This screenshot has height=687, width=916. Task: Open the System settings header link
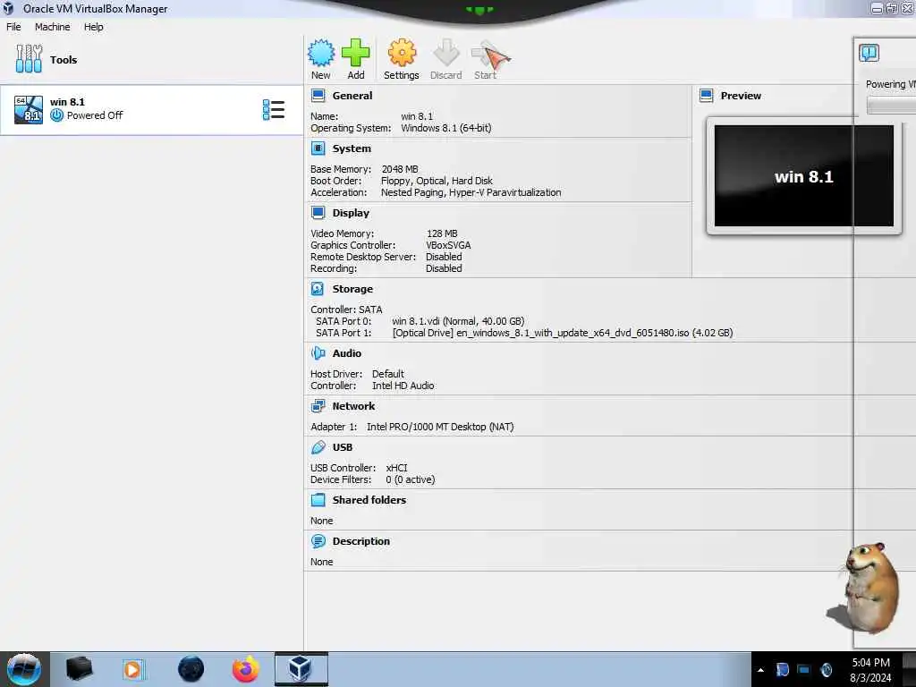[352, 148]
